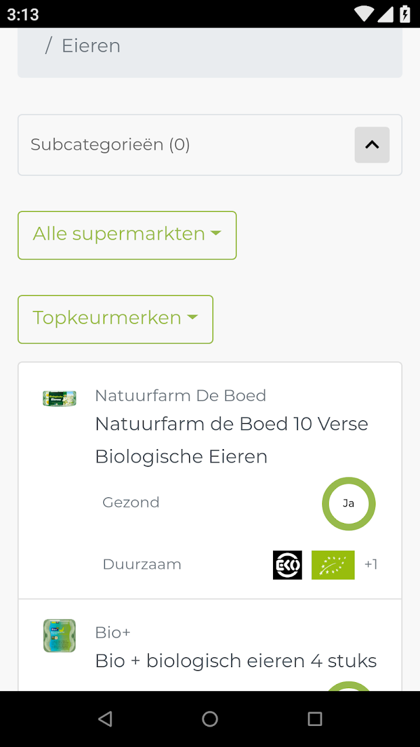Viewport: 420px width, 747px height.
Task: Tap the Eieren breadcrumb item
Action: pos(91,46)
